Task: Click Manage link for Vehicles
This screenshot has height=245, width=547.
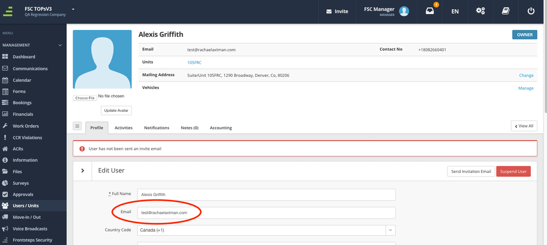Action: (526, 88)
